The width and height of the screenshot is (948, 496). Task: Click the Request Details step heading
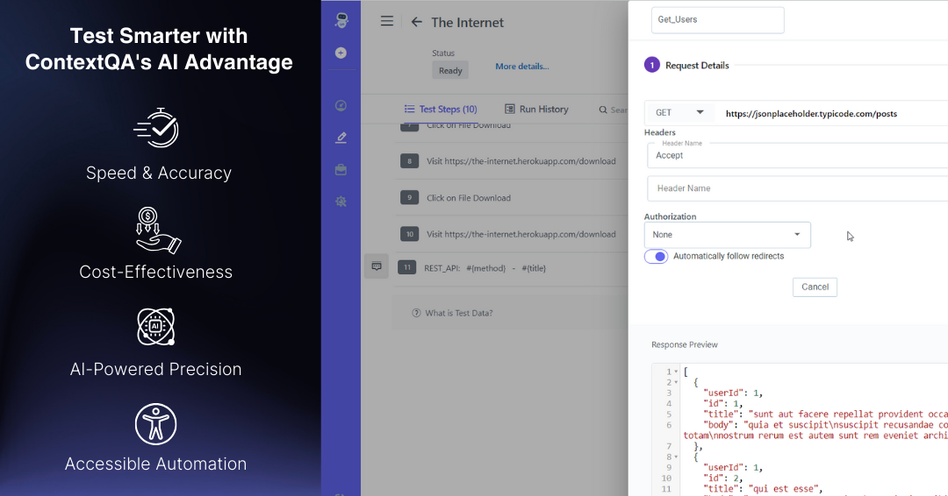[x=697, y=65]
